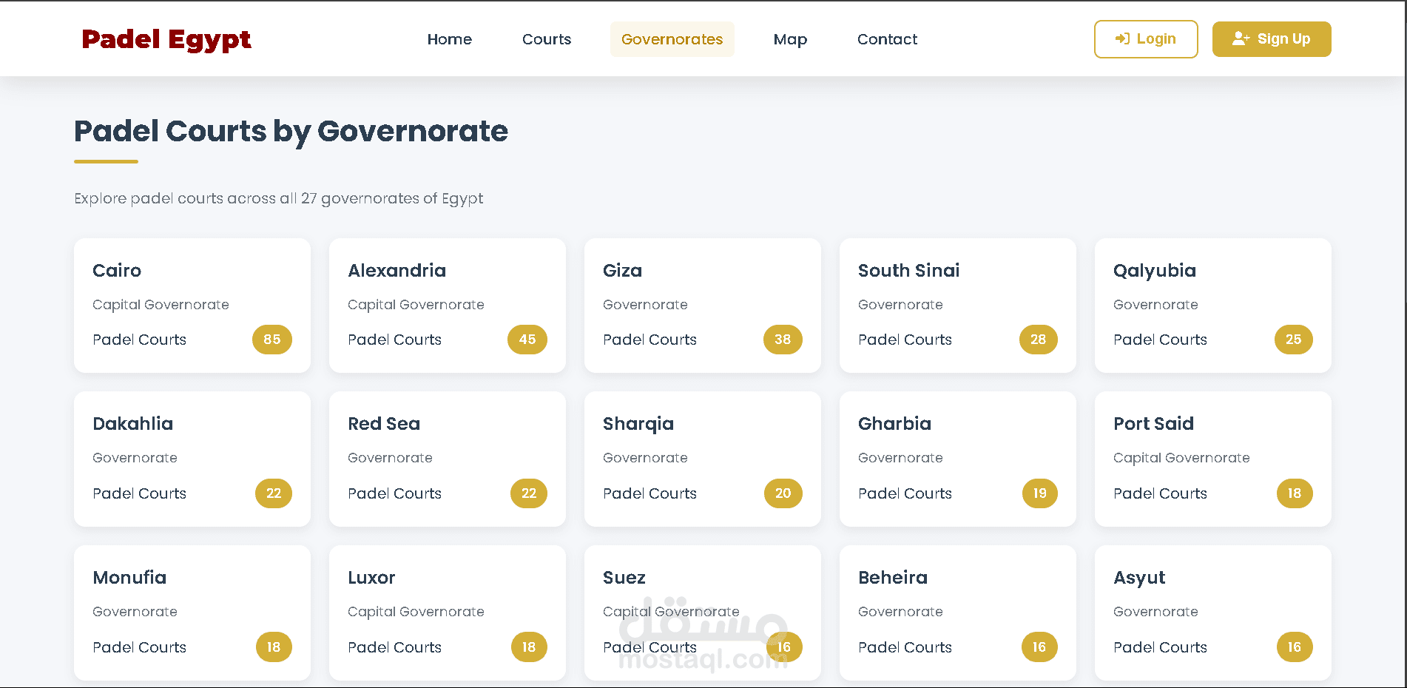The width and height of the screenshot is (1407, 688).
Task: Click the Sign Up user-plus icon
Action: click(x=1241, y=39)
